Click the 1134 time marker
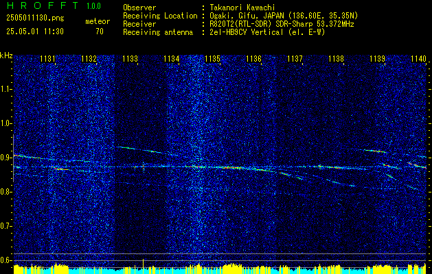 point(172,58)
